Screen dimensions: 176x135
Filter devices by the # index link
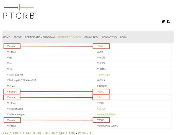coord(4,133)
